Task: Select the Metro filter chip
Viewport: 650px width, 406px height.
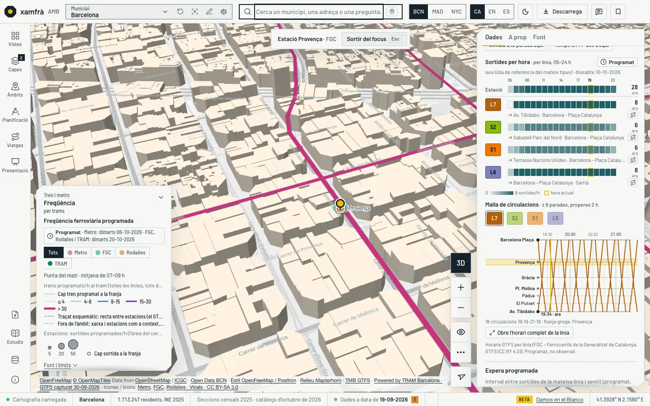Action: tap(77, 253)
